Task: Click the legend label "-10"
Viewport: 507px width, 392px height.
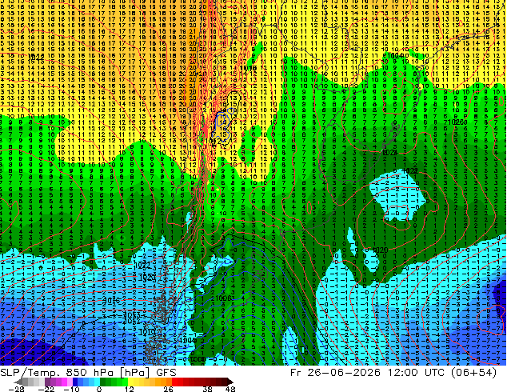Action: [x=71, y=389]
